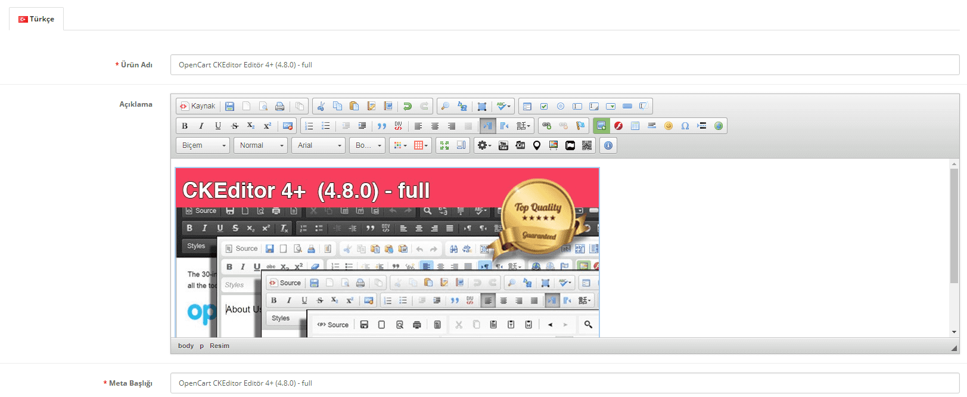Click the Ürün Adı input field
The width and height of the screenshot is (967, 397).
pos(565,65)
